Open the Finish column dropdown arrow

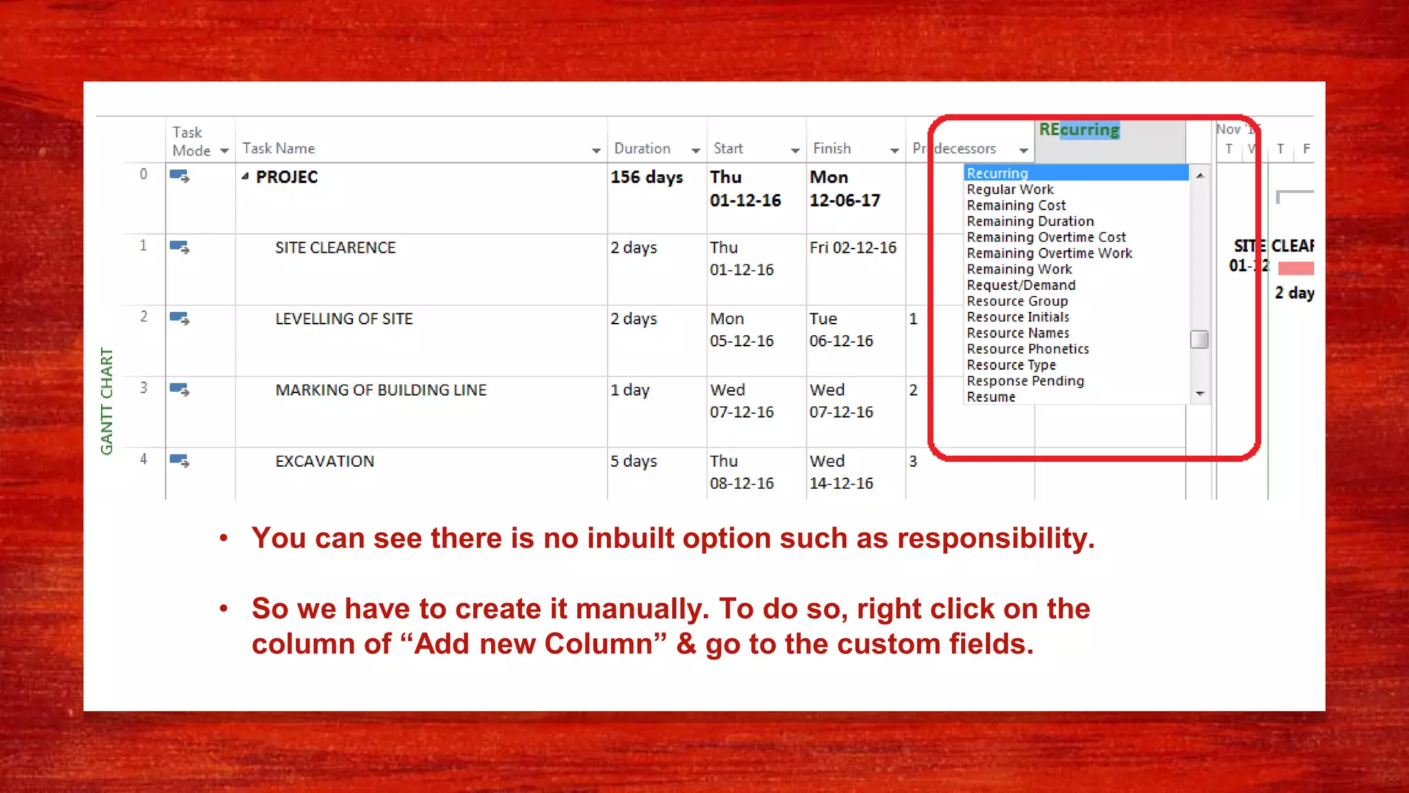[x=894, y=150]
